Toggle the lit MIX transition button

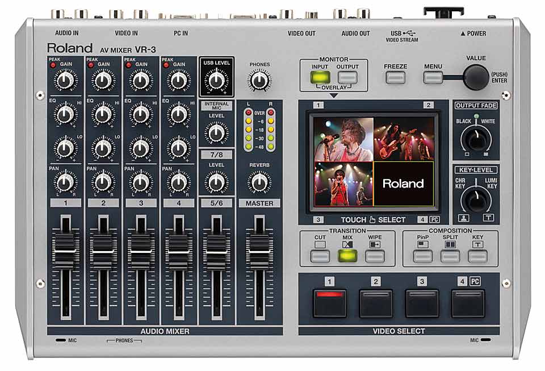point(347,256)
